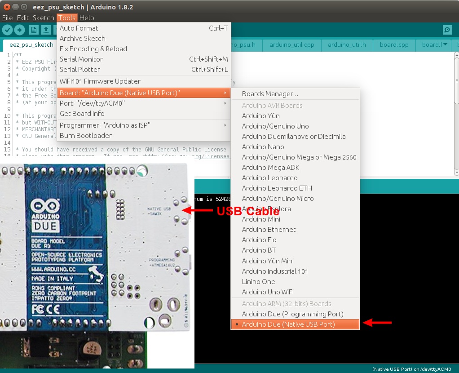Open WiFi101 Firmware Updater
This screenshot has height=373, width=459.
click(144, 81)
